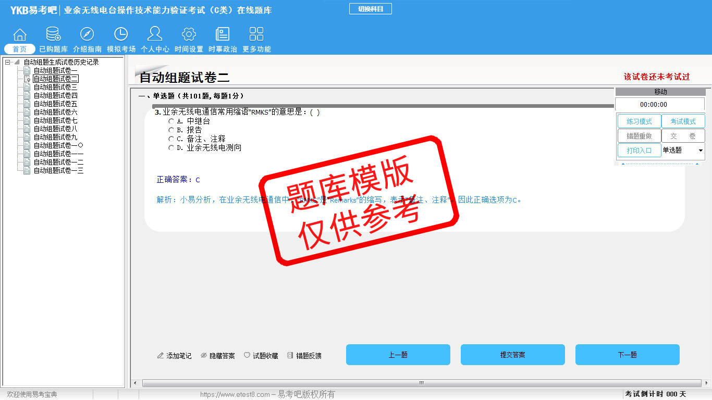Click the horizontal scrollbar thumb at bottom

[x=421, y=383]
